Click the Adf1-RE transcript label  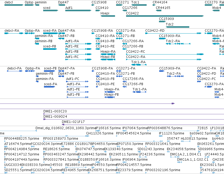click(72, 46)
